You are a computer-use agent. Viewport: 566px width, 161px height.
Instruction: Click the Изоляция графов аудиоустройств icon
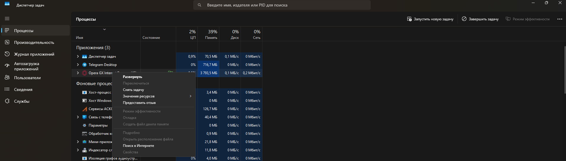pos(85,158)
